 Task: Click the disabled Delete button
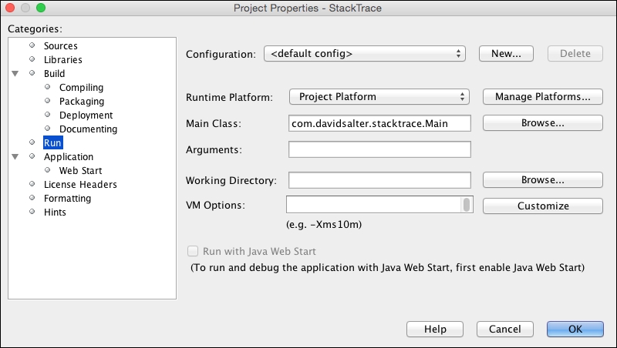(575, 54)
